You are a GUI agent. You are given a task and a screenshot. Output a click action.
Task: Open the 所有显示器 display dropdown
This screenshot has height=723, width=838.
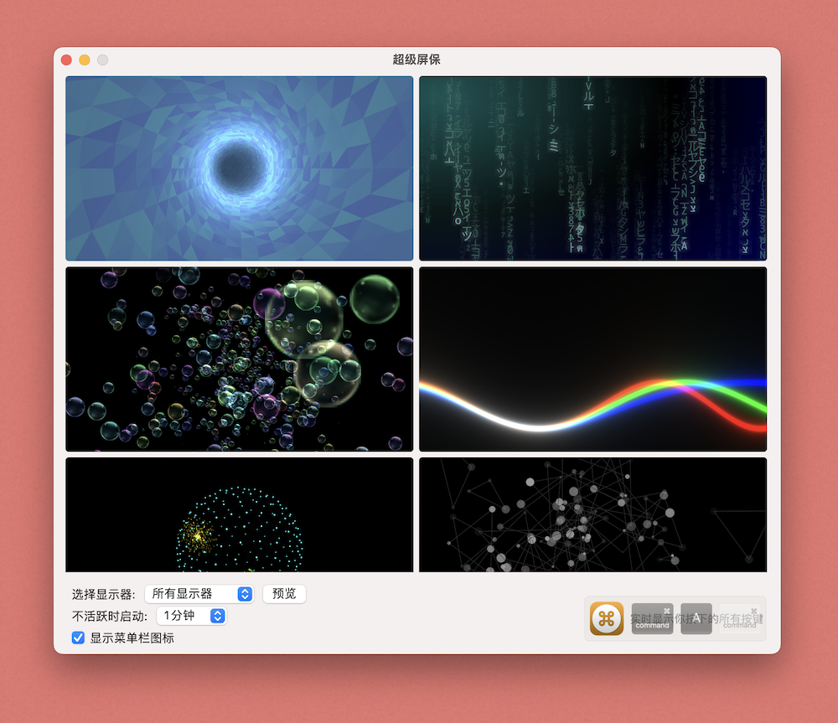pos(199,594)
